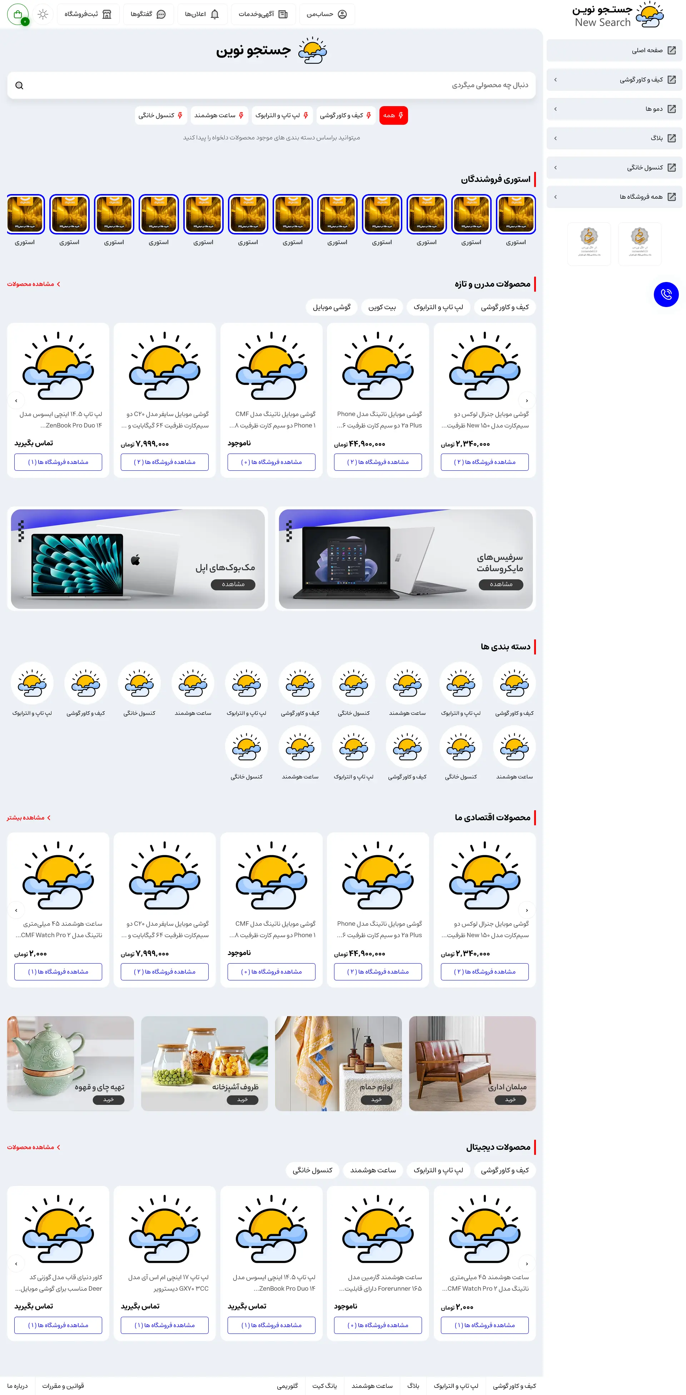Toggle the light/dark theme sun icon
The width and height of the screenshot is (686, 1395).
pyautogui.click(x=43, y=15)
